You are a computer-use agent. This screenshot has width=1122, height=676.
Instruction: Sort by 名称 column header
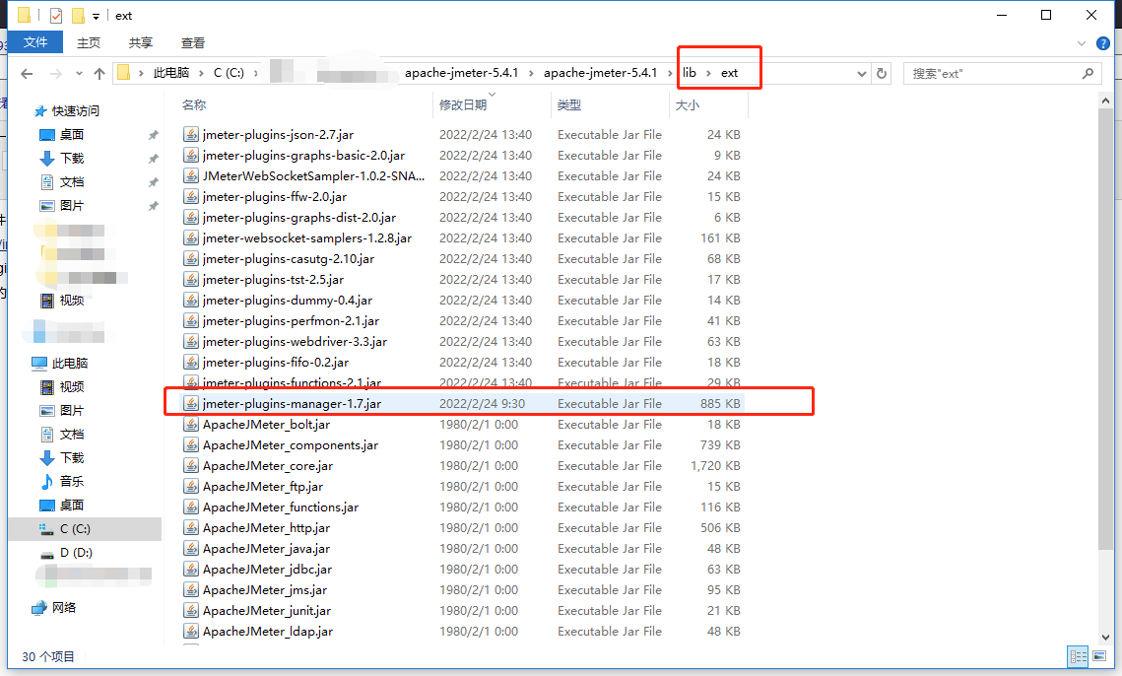[194, 105]
